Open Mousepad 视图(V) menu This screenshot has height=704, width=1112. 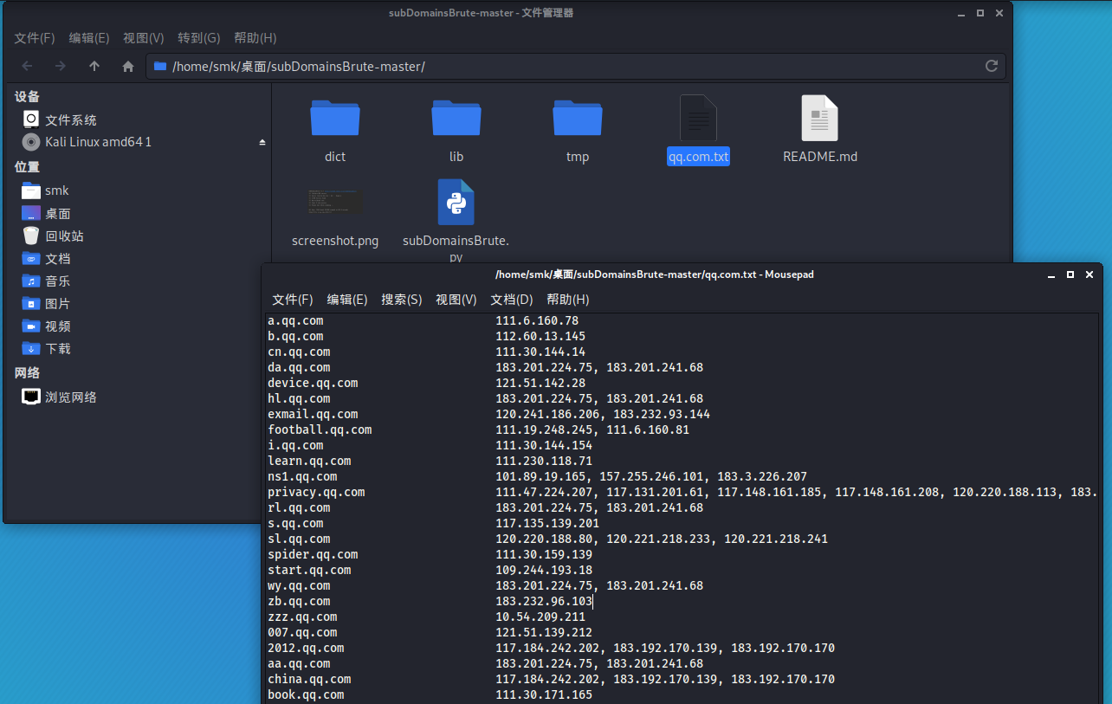click(x=456, y=300)
